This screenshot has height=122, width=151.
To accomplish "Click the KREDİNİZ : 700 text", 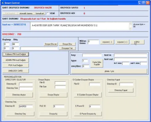I will pyautogui.click(x=12, y=34).
